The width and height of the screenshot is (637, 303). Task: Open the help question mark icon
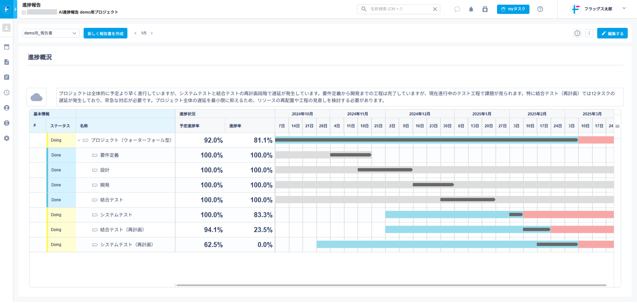pyautogui.click(x=540, y=9)
